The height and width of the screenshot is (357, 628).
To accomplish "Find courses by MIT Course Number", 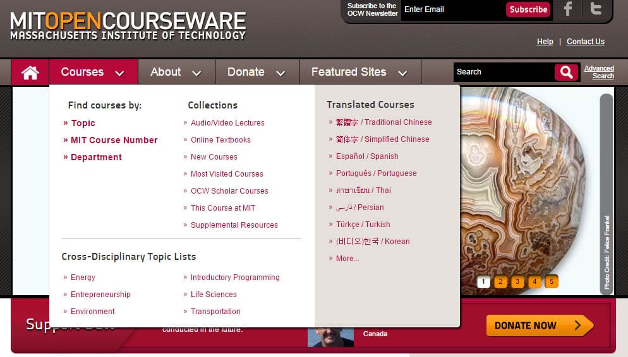I will coord(114,140).
